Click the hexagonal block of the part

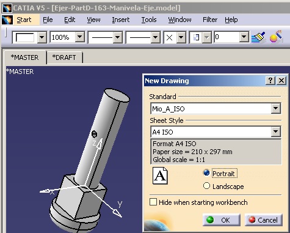pos(81,197)
